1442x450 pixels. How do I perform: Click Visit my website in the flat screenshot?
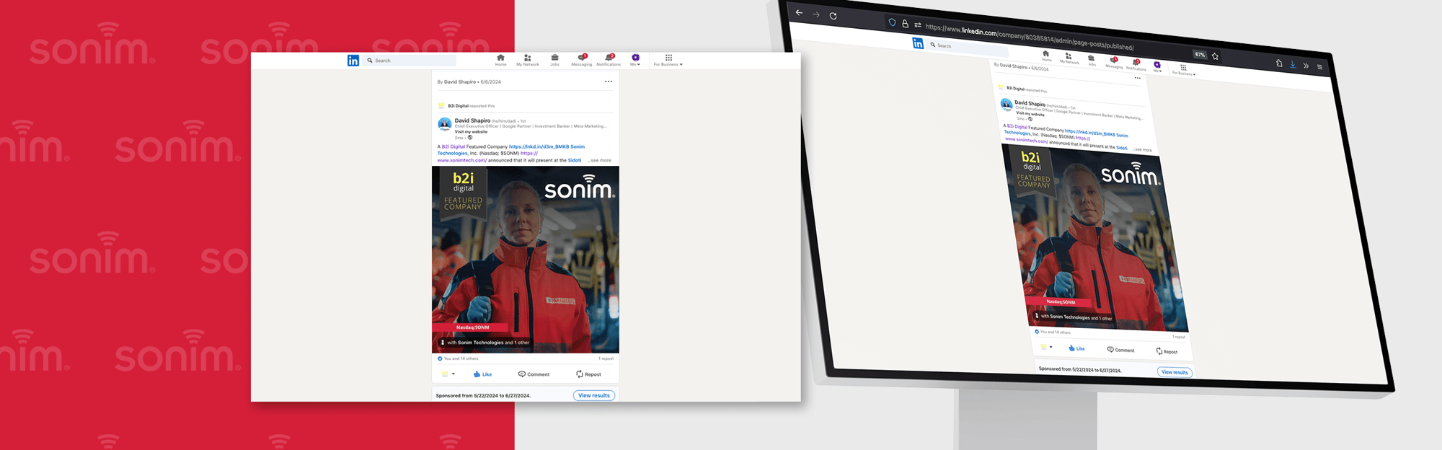coord(471,132)
